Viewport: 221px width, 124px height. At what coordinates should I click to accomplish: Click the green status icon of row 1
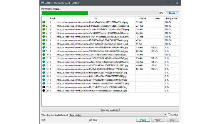point(43,22)
